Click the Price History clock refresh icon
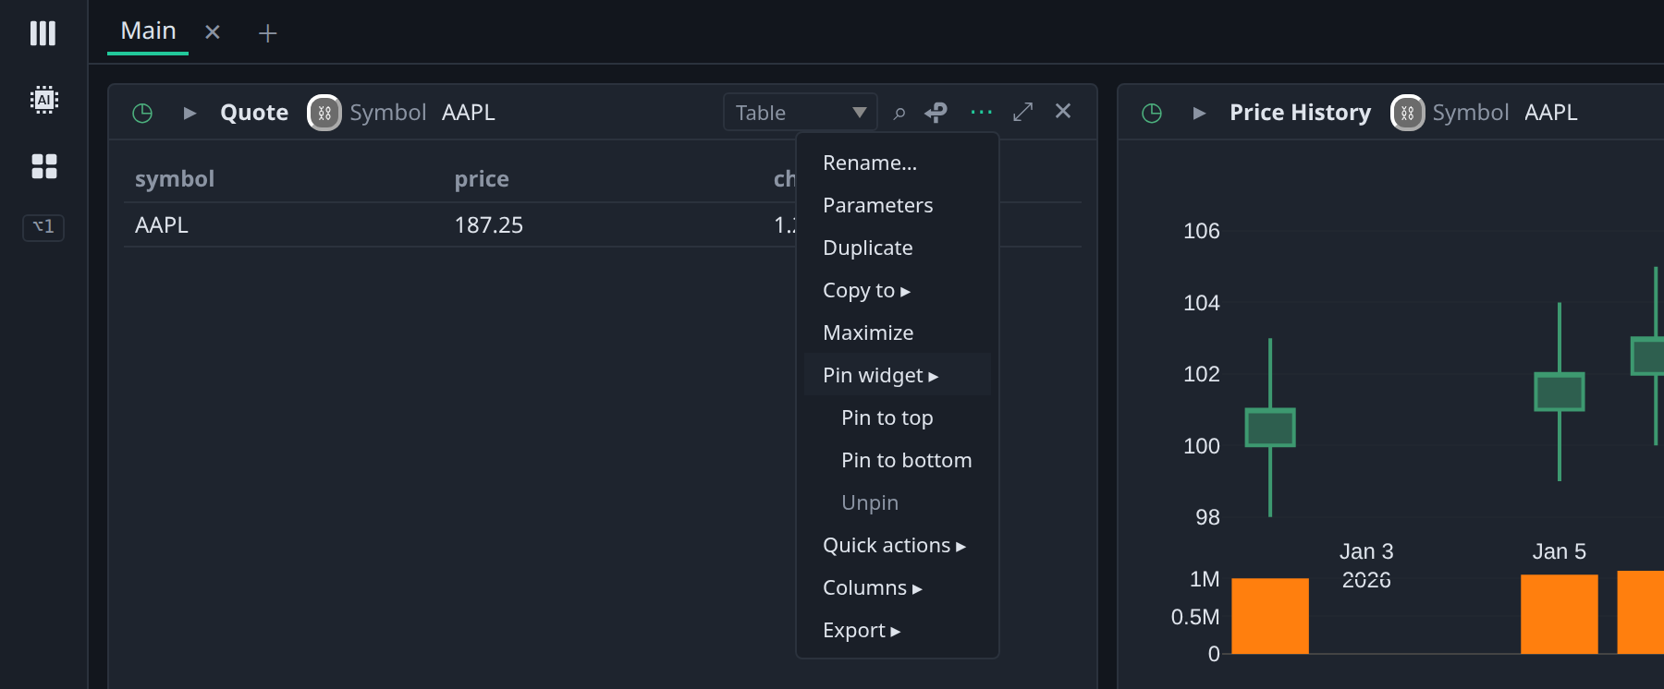This screenshot has width=1664, height=689. [1152, 113]
